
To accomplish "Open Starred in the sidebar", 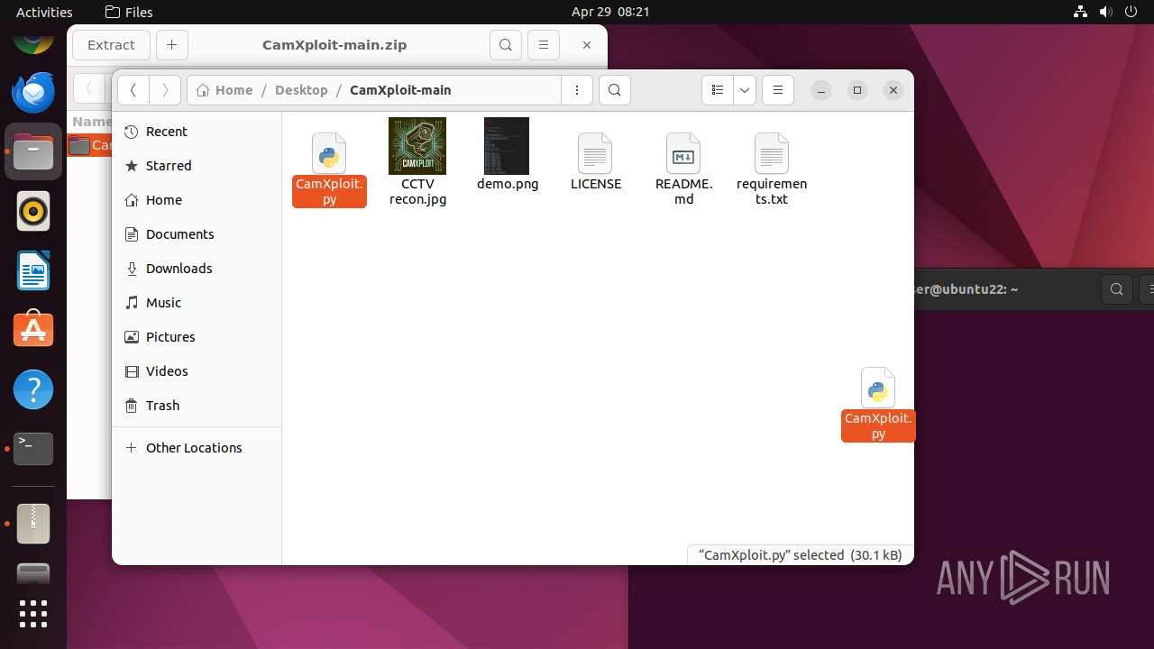I will pos(197,166).
